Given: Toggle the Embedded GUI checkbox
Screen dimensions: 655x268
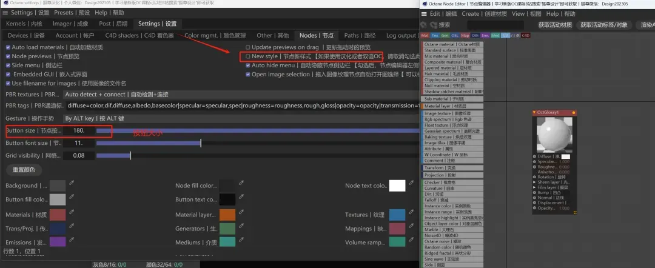Looking at the screenshot, I should click(x=8, y=75).
